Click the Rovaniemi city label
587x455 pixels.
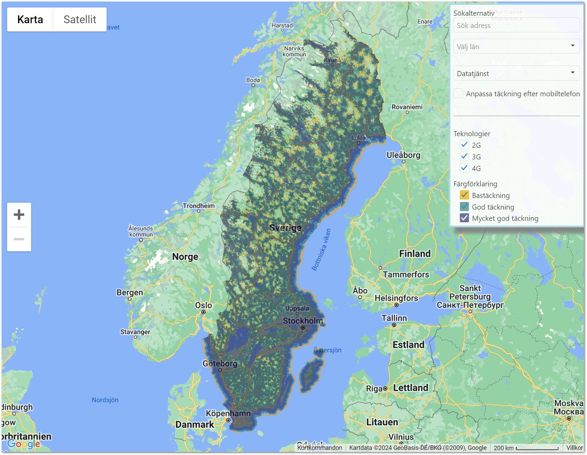[407, 107]
